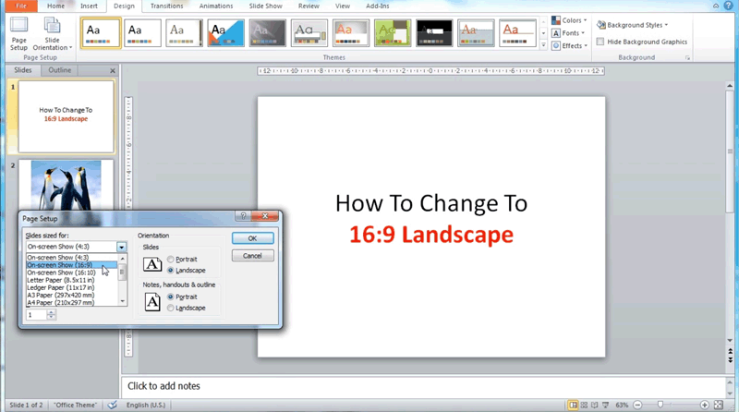The width and height of the screenshot is (739, 412).
Task: Enable Hide Background Graphics checkbox
Action: point(600,42)
